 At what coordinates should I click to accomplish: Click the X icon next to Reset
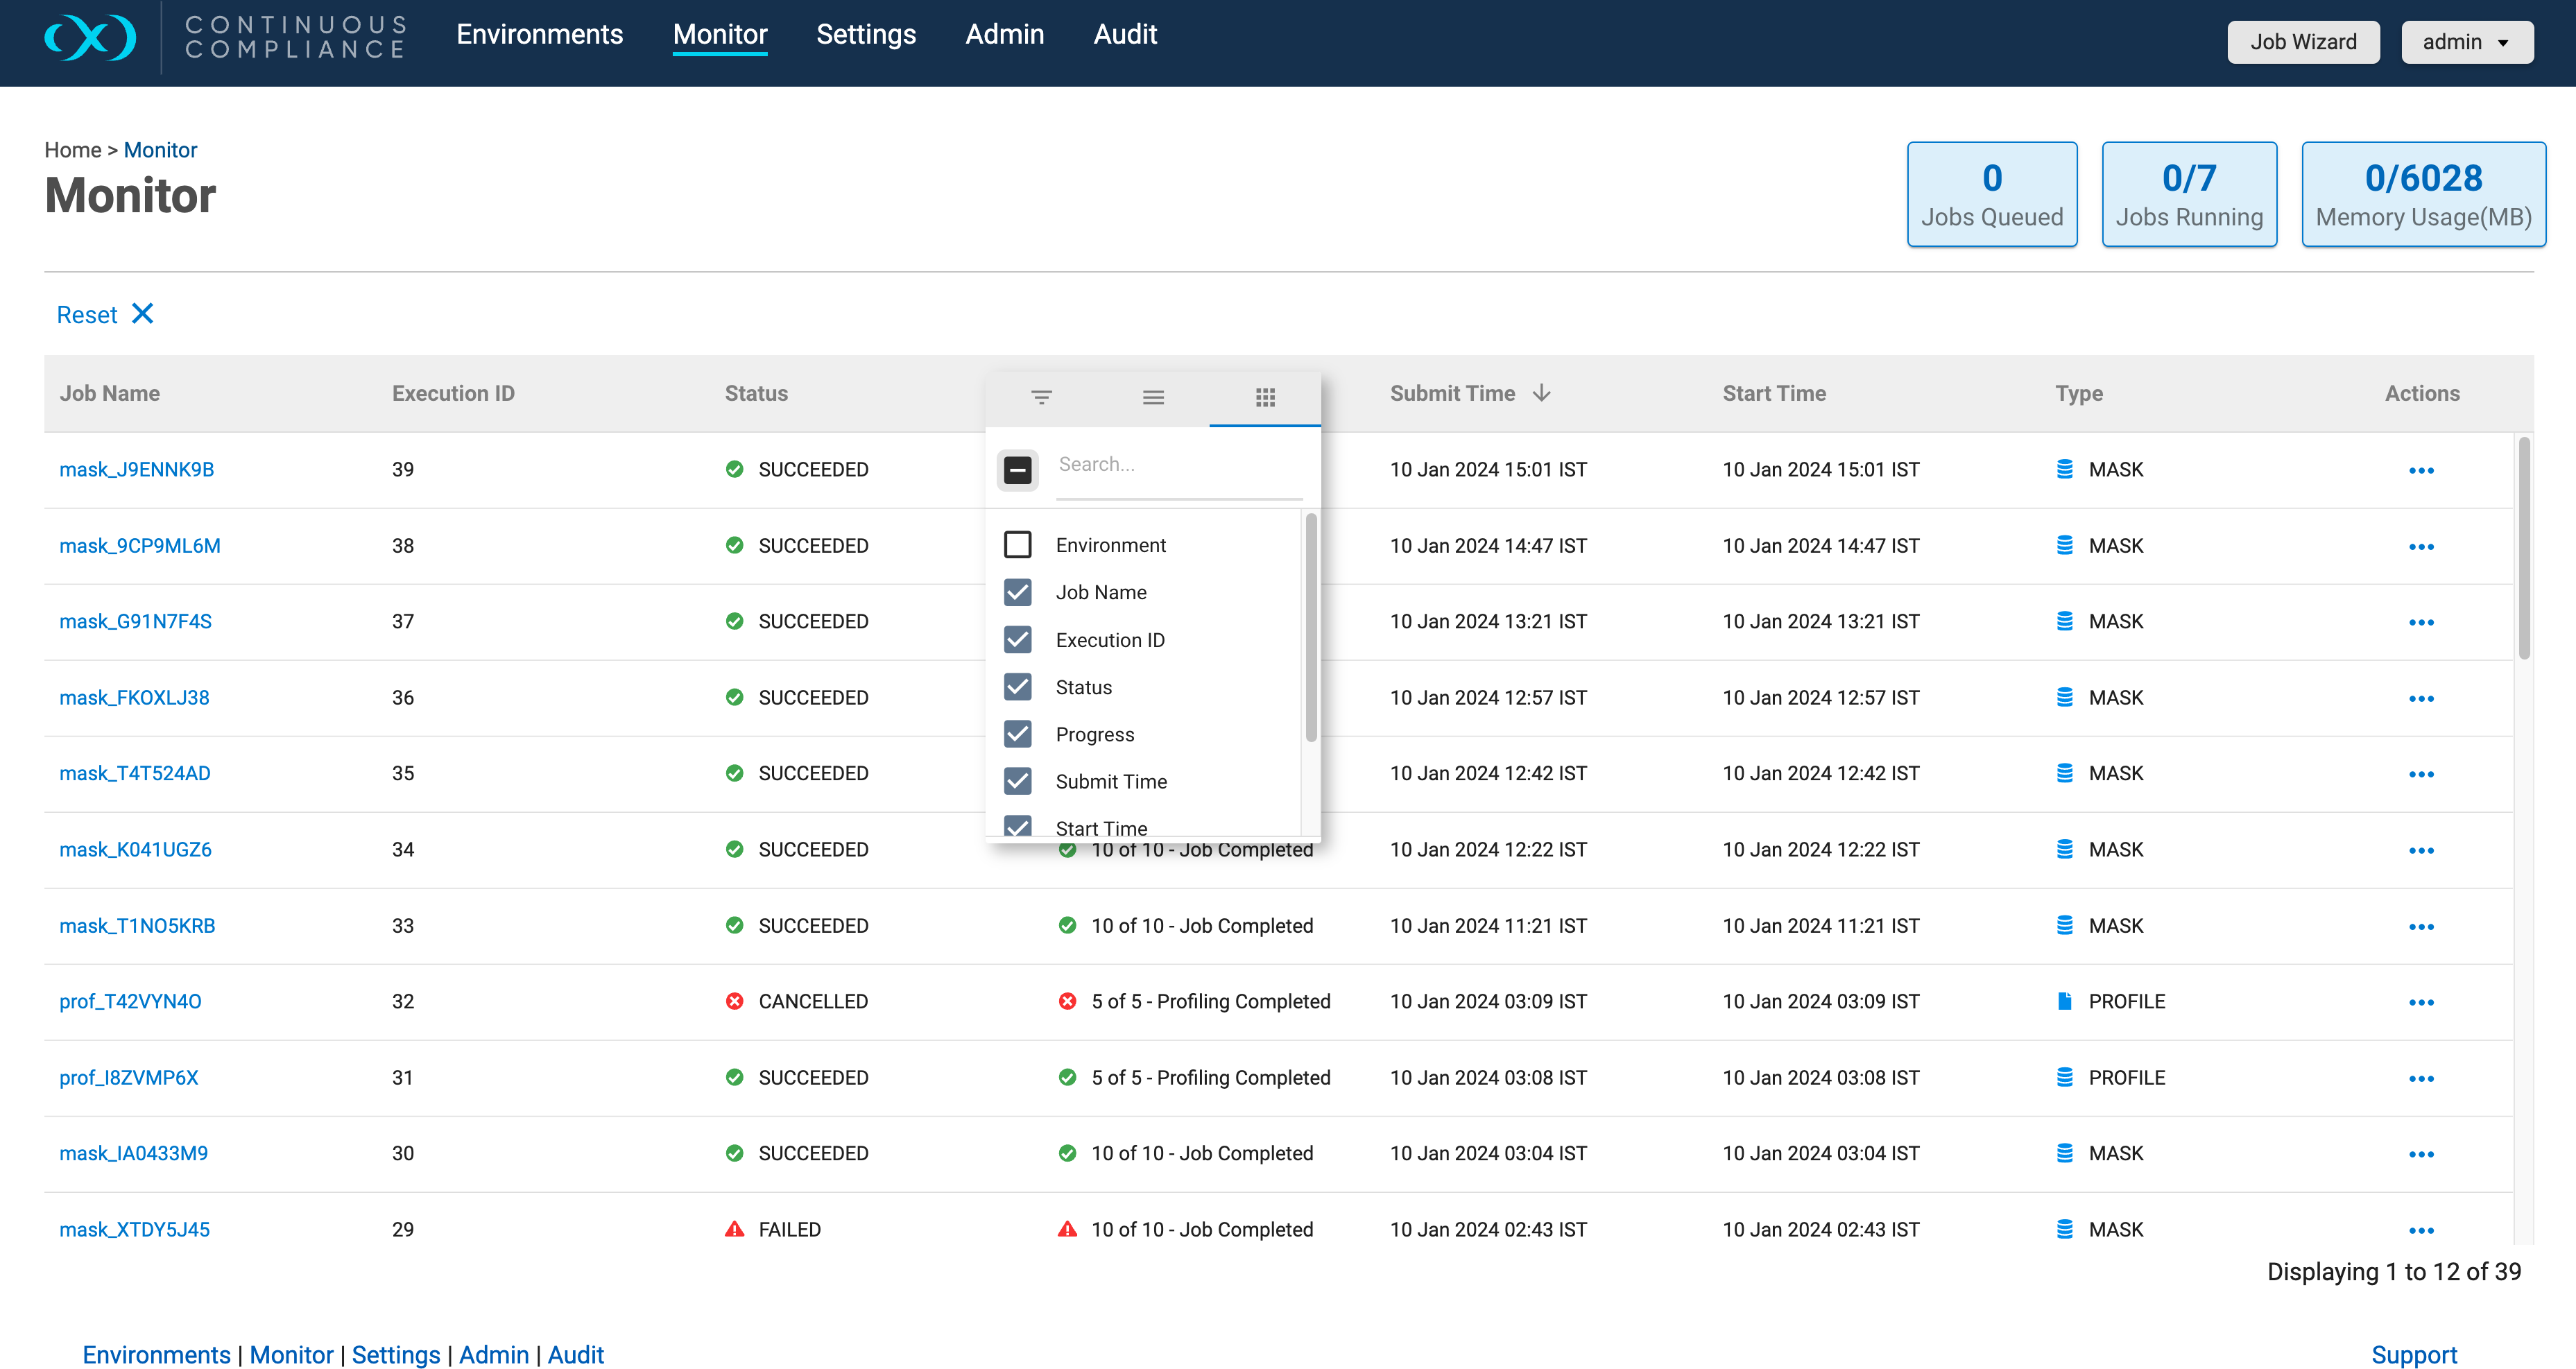pos(143,314)
